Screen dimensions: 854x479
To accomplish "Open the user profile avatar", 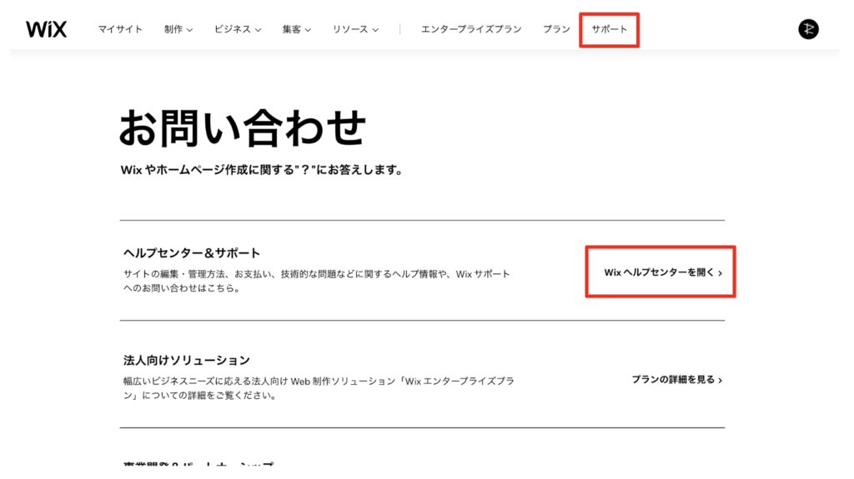I will pos(808,29).
